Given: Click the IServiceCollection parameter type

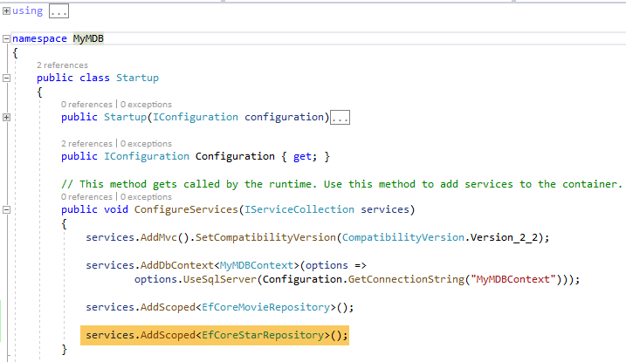Looking at the screenshot, I should [x=299, y=209].
